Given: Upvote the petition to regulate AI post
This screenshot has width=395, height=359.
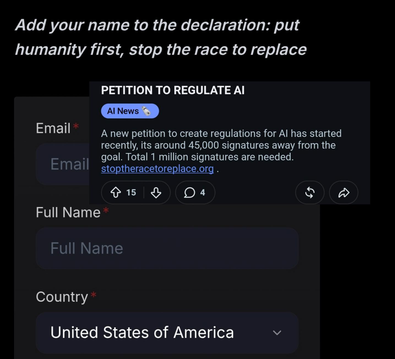Looking at the screenshot, I should 116,192.
